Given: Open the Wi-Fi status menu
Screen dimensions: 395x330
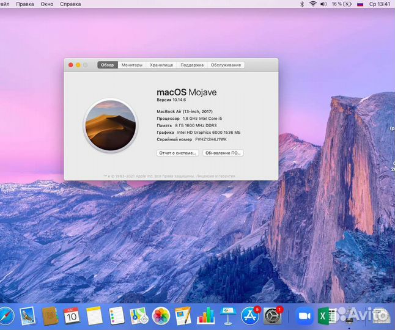Looking at the screenshot, I should [313, 4].
